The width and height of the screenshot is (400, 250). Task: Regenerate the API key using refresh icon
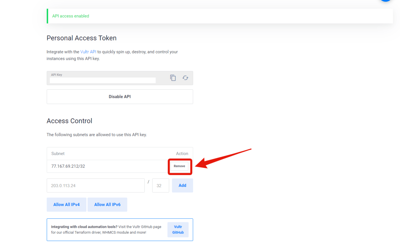185,78
